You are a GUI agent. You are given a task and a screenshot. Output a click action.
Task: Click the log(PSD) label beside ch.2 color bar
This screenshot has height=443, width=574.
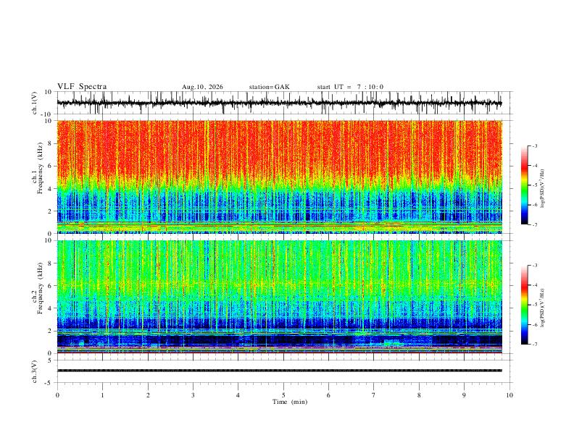pyautogui.click(x=543, y=308)
